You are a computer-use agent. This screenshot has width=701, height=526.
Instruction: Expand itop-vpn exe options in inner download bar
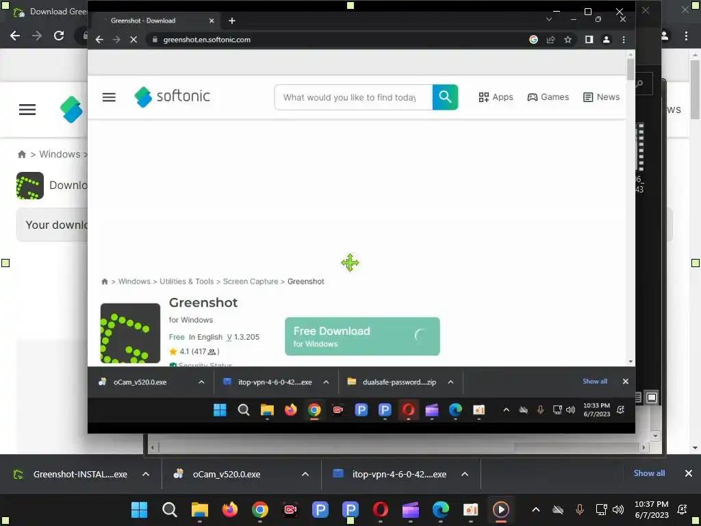[x=326, y=382]
